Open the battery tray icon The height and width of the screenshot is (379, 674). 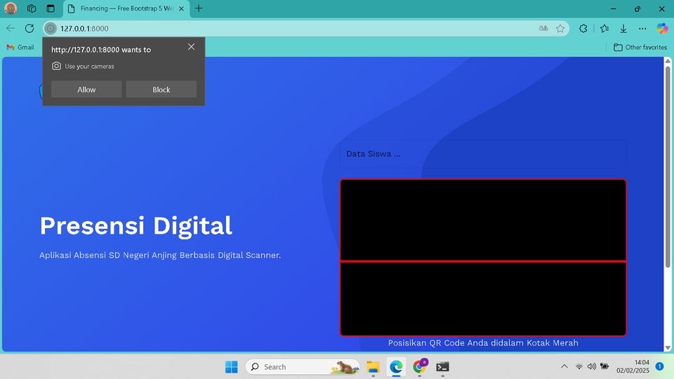[604, 366]
